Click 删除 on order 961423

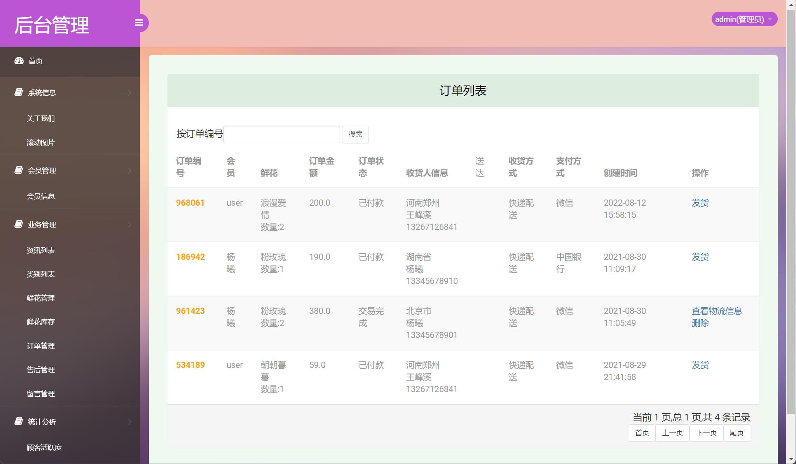click(x=700, y=323)
